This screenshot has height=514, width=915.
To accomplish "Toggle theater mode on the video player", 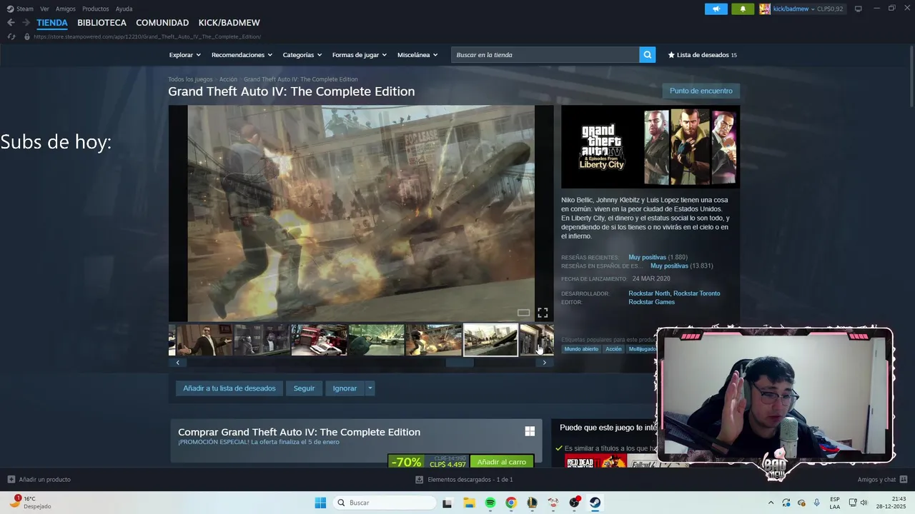I will 523,313.
